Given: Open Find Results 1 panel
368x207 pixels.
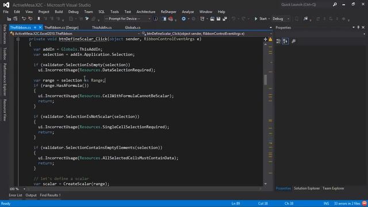Looking at the screenshot, I should (x=50, y=195).
